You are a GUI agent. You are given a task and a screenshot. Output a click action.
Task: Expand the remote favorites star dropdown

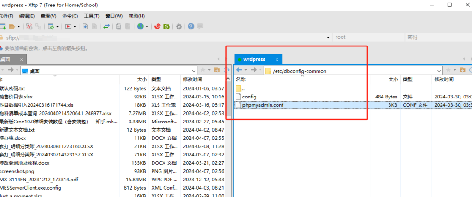tap(454, 70)
